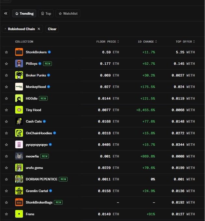Toggle watchlist star for Broker Punks
The height and width of the screenshot is (221, 205).
coord(7,75)
